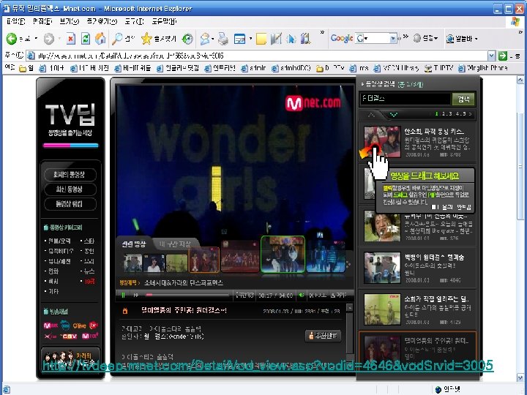Click the Mnet channel logo in sidebar
The height and width of the screenshot is (395, 527).
point(51,325)
